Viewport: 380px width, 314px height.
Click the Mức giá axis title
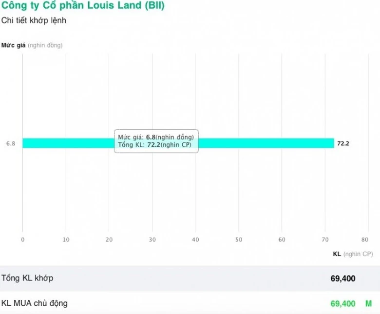[32, 45]
